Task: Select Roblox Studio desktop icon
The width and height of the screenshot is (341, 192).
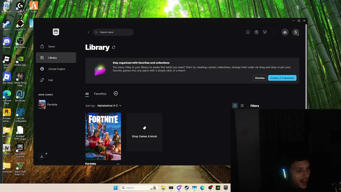Action: pyautogui.click(x=7, y=62)
